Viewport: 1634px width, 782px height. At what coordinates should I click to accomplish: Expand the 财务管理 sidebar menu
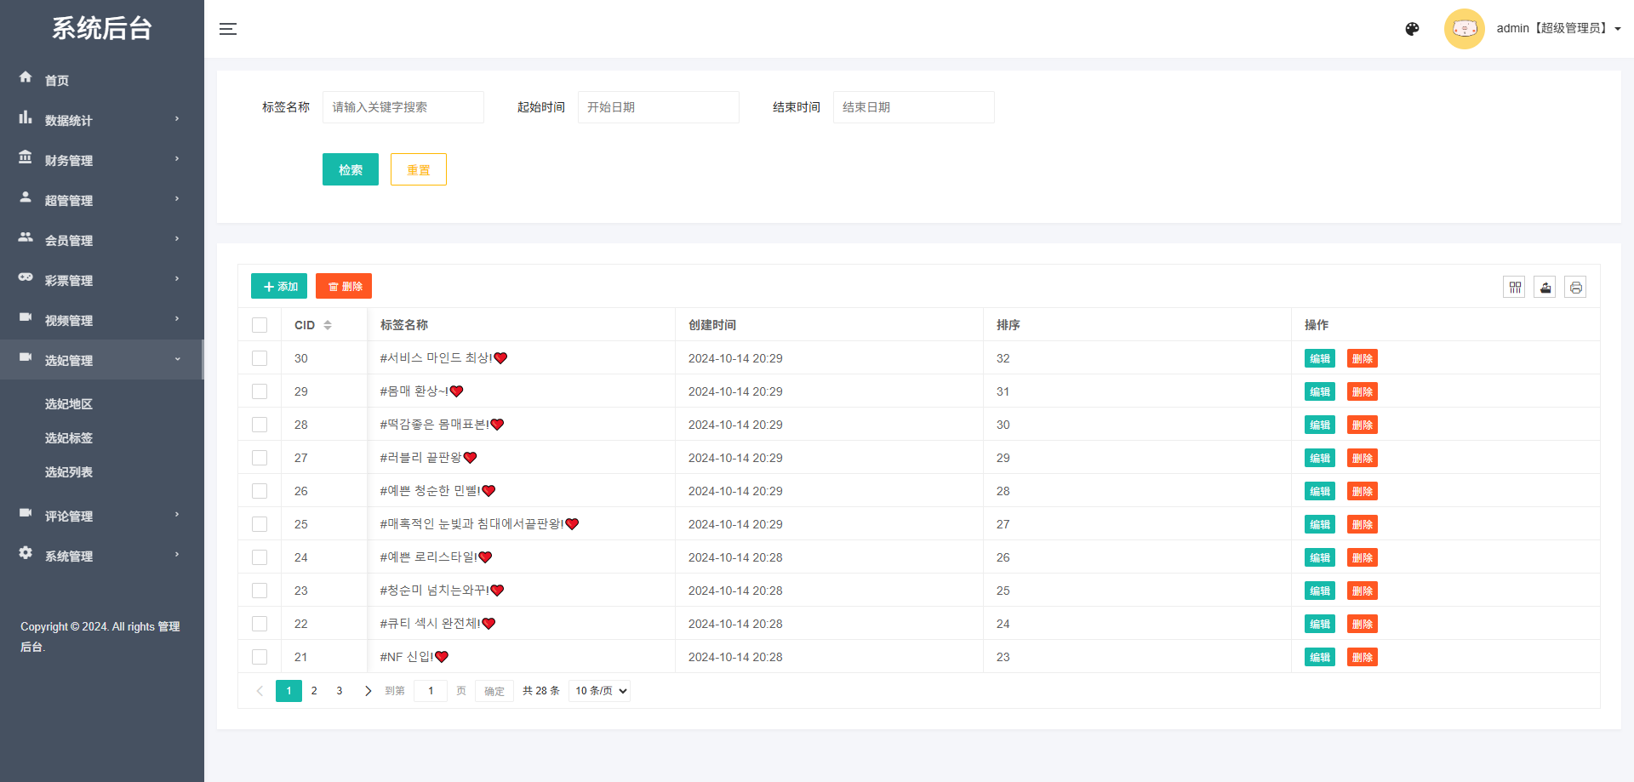tap(70, 160)
